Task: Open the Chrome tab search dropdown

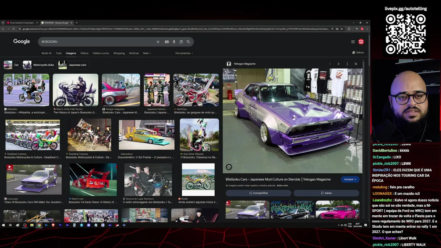Action: coord(3,23)
